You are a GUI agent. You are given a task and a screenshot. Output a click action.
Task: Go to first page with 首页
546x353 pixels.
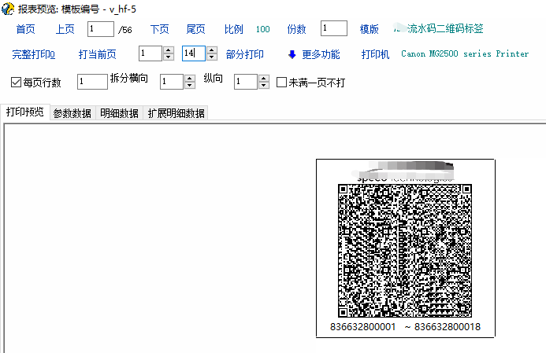25,29
